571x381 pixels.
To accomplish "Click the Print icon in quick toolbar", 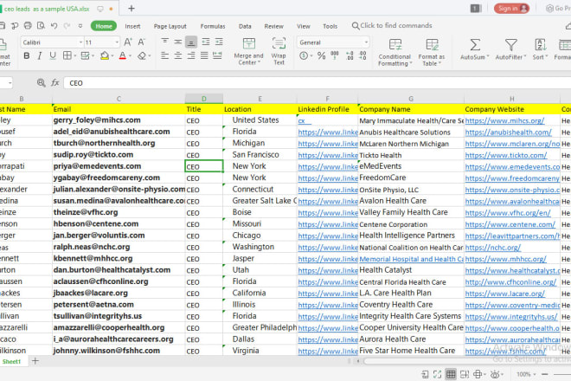I will point(28,25).
